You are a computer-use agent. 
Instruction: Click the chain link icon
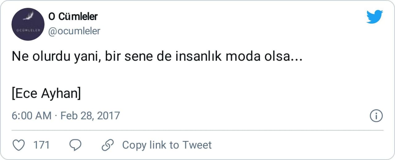[108, 145]
